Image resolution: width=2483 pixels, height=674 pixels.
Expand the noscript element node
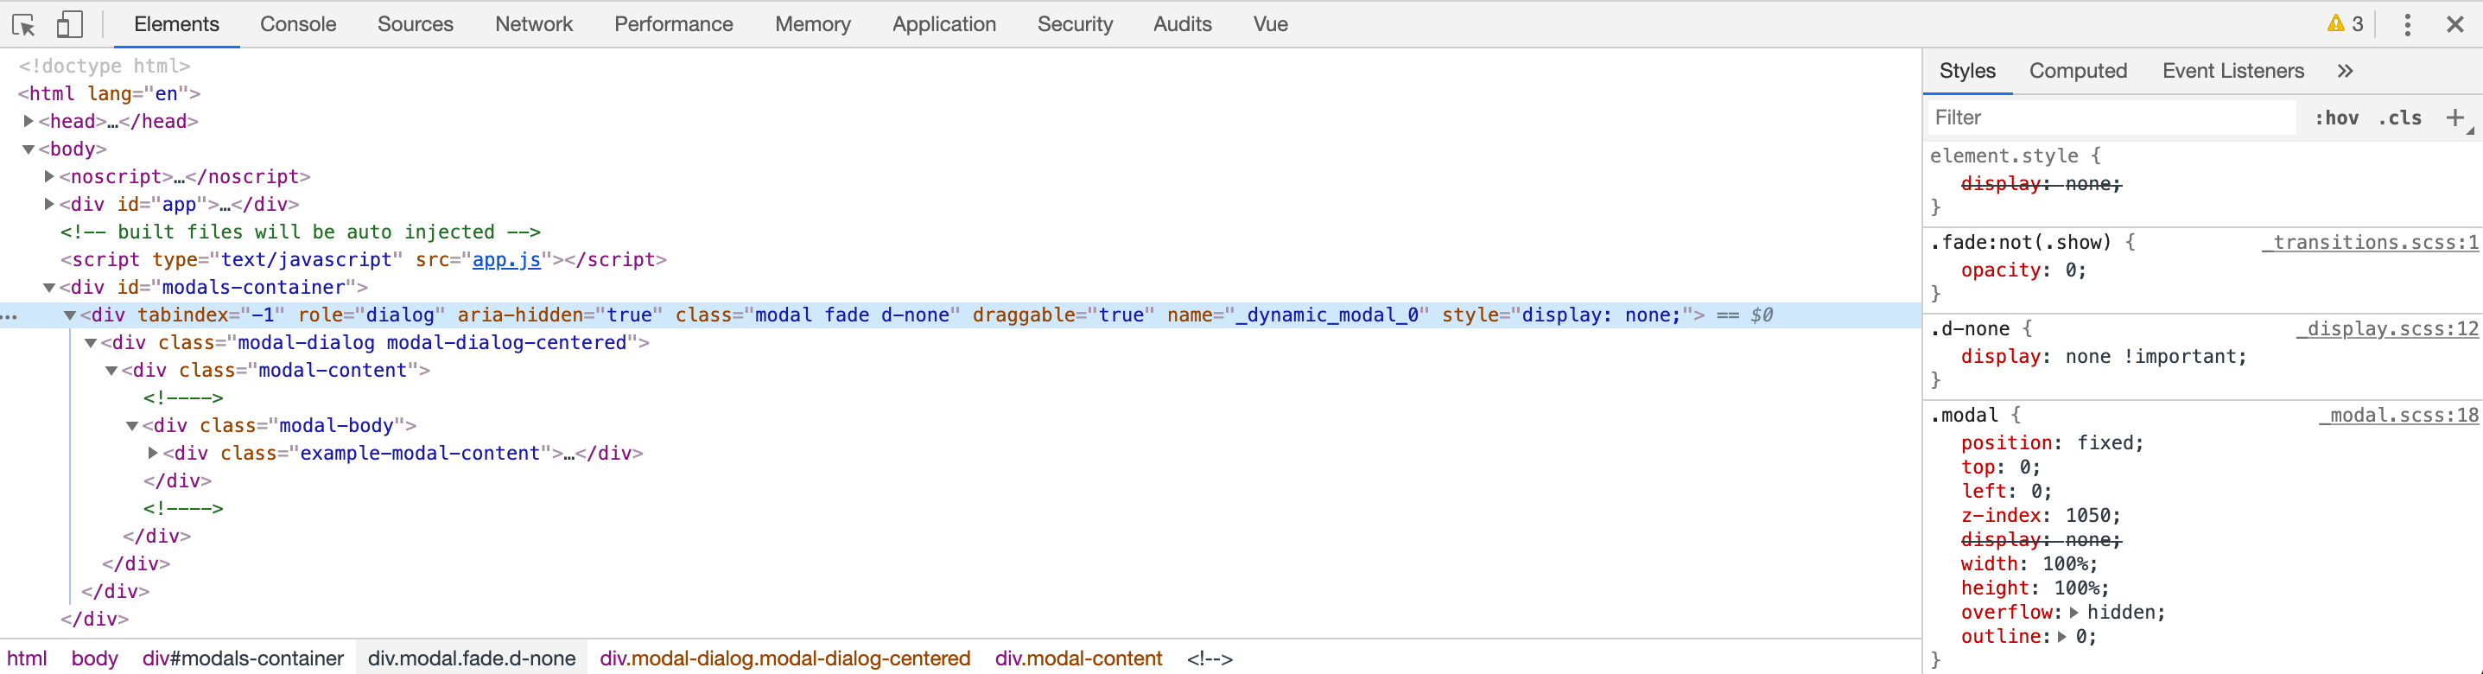[x=49, y=176]
